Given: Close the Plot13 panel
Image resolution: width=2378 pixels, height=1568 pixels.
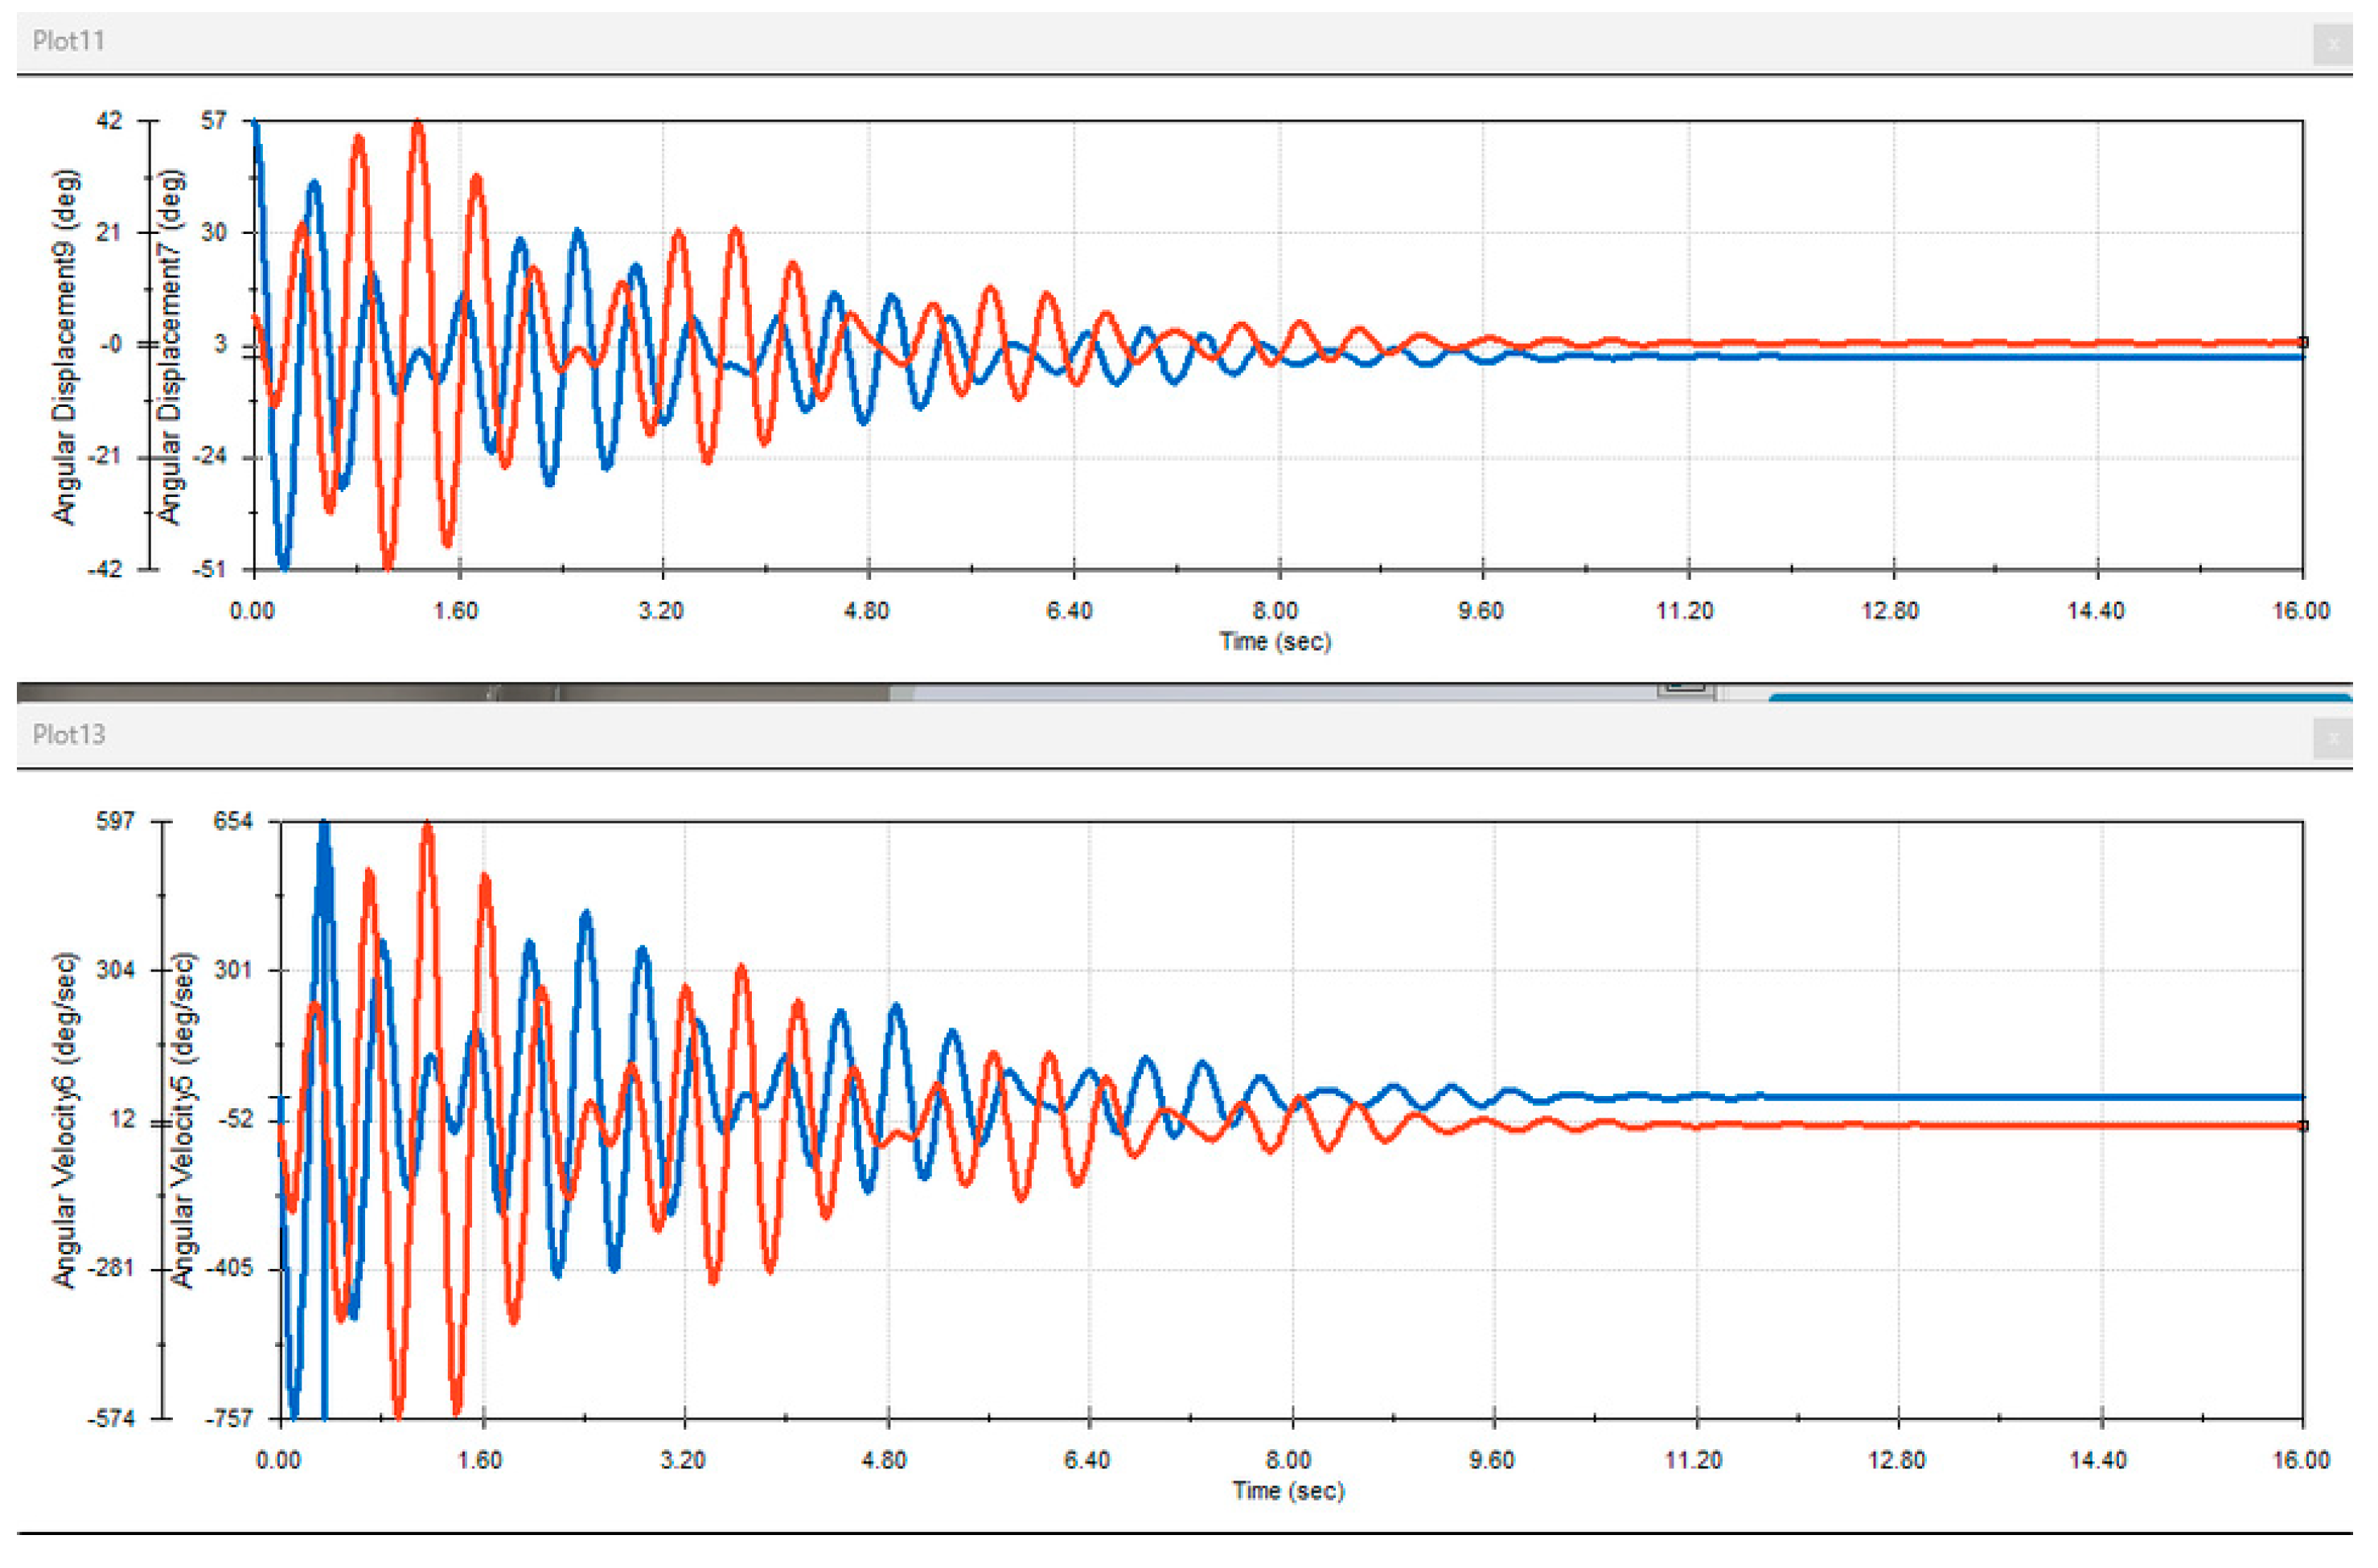Looking at the screenshot, I should pyautogui.click(x=2333, y=739).
